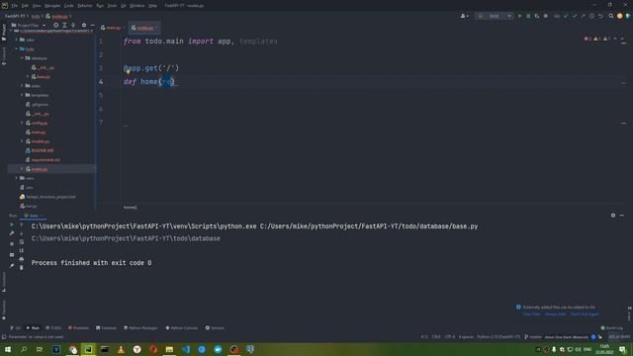Open the Python Console tool window tab
Screen dimensions: 633x356
[182, 328]
